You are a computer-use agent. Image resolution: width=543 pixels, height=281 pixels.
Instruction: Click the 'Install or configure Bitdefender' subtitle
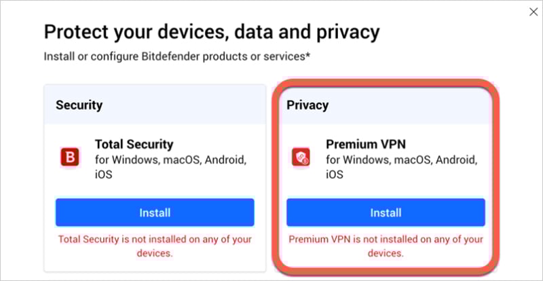[176, 56]
